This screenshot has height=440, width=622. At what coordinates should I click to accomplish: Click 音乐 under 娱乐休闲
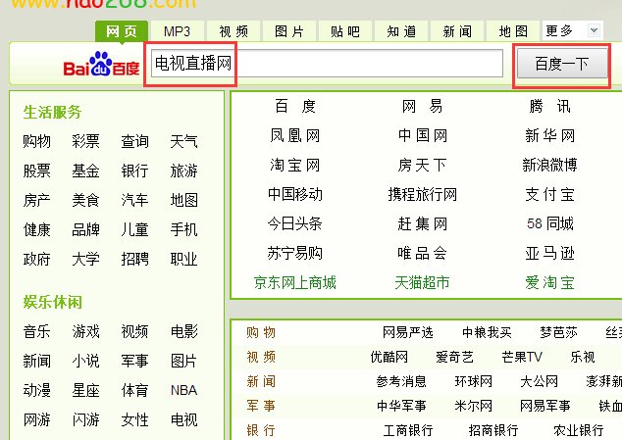coord(37,331)
